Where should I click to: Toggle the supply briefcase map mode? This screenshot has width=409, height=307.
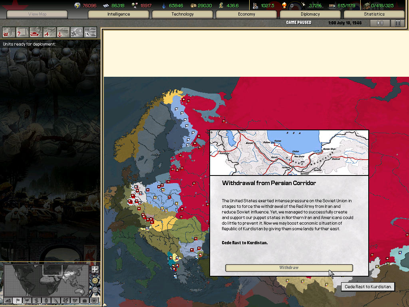(84, 300)
